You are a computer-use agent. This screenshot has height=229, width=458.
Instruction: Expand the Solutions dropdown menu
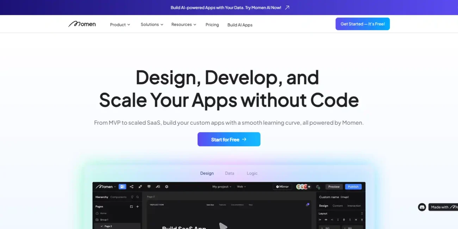click(152, 24)
